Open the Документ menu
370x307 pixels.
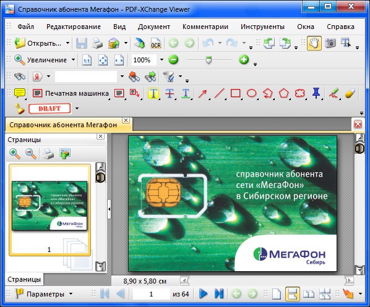point(154,27)
